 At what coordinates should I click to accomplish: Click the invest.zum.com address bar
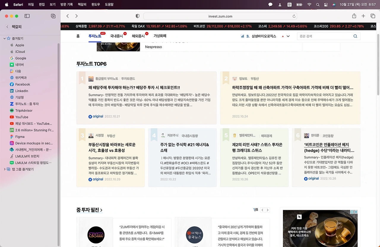click(x=220, y=16)
